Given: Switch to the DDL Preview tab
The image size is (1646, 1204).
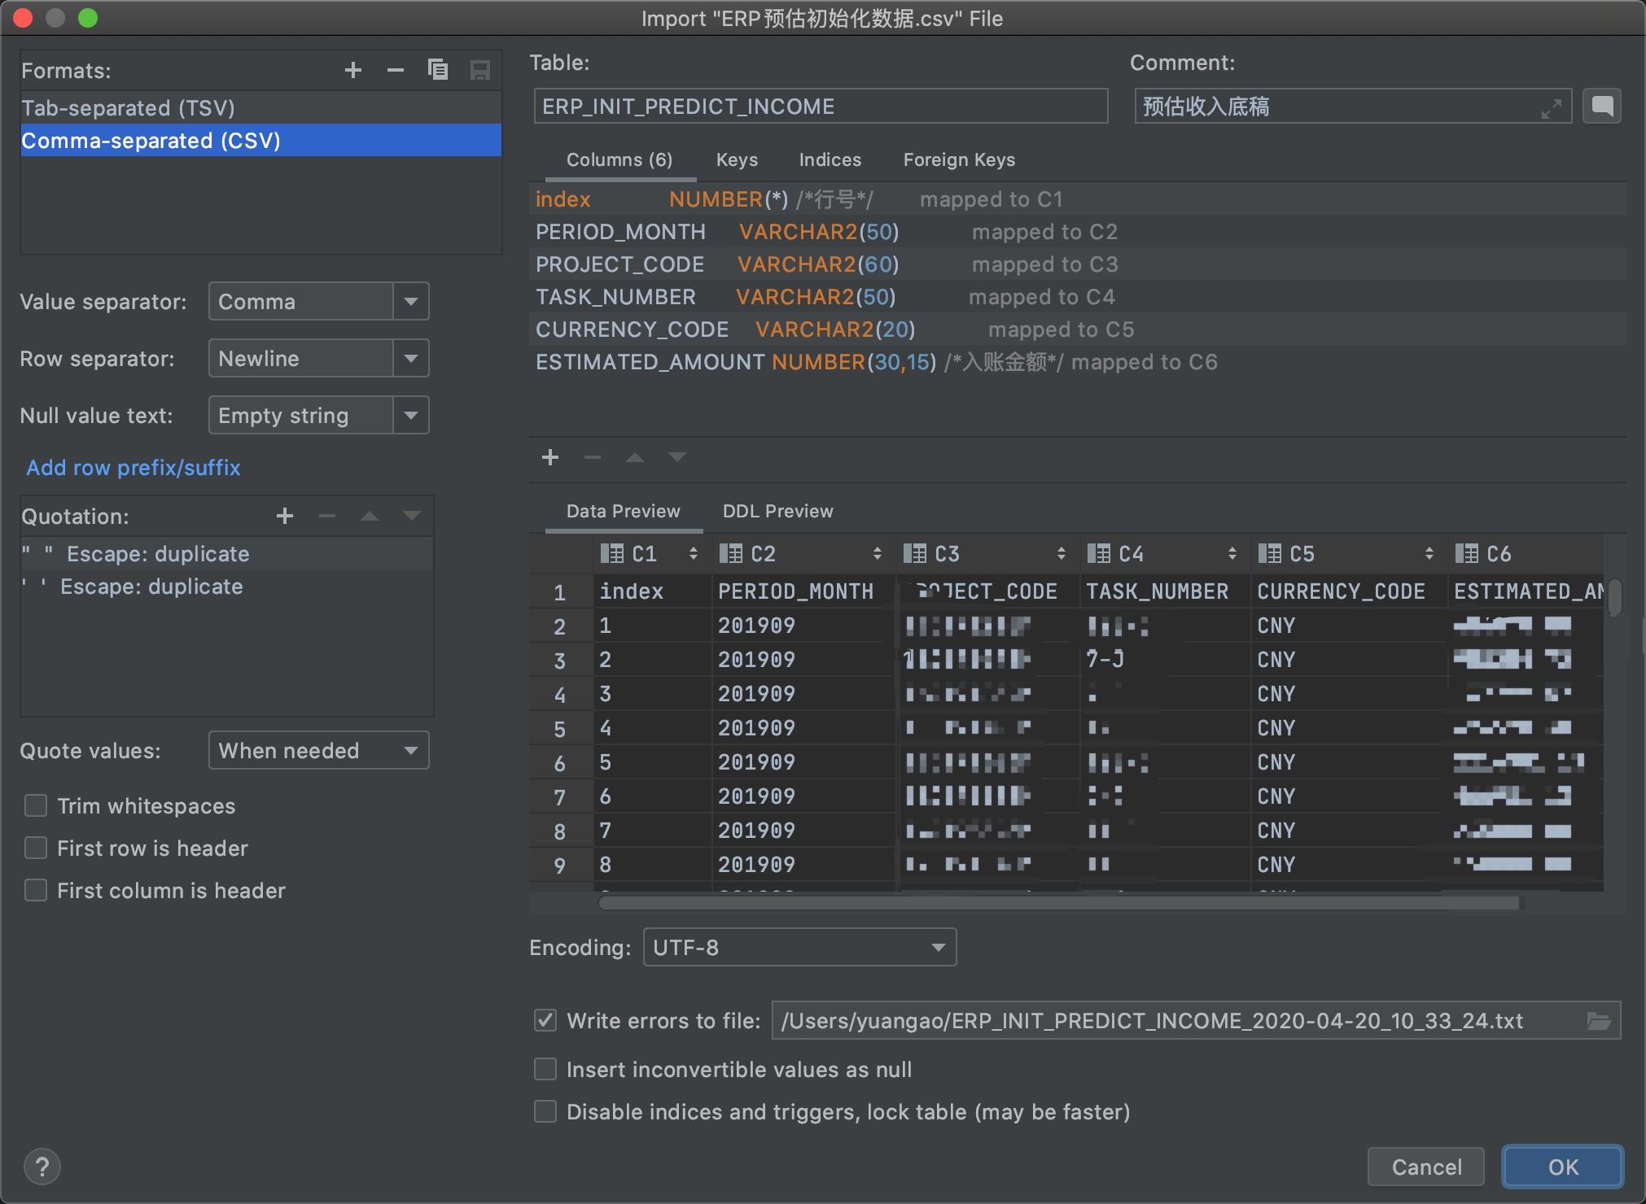Looking at the screenshot, I should 776,511.
